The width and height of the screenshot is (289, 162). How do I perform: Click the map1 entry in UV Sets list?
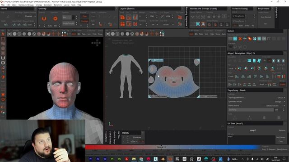(x=230, y=136)
